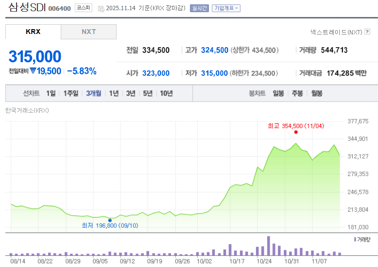Select the 3개월 line chart period
Image resolution: width=378 pixels, height=267 pixels.
pyautogui.click(x=94, y=93)
